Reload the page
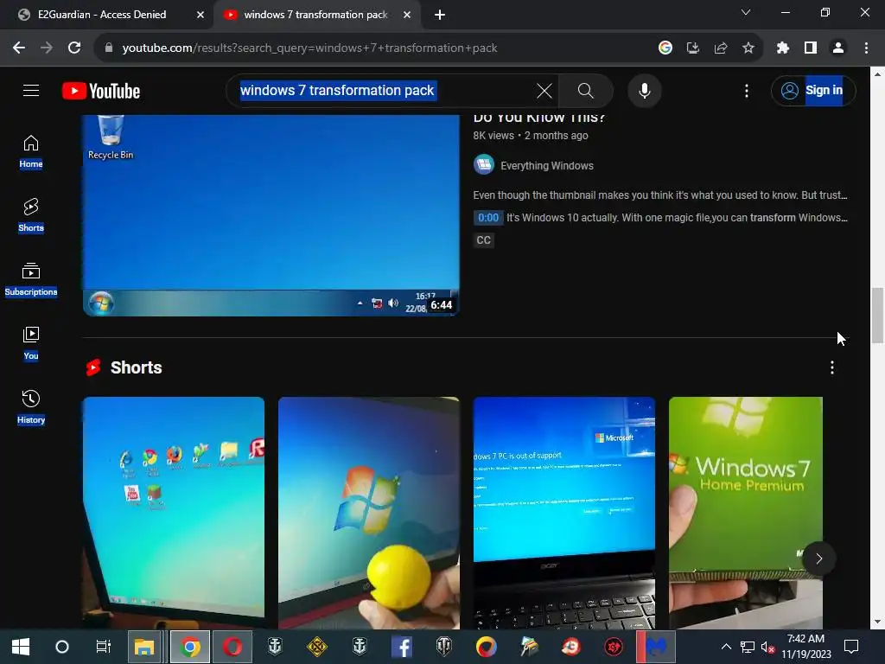 coord(74,48)
